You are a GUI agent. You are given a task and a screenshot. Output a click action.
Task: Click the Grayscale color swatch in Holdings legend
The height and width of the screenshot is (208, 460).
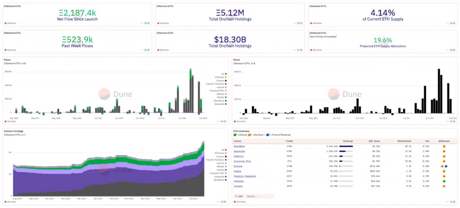click(x=226, y=176)
